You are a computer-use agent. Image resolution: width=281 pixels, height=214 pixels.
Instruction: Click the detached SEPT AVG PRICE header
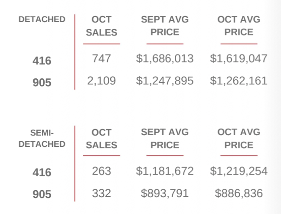pos(165,26)
